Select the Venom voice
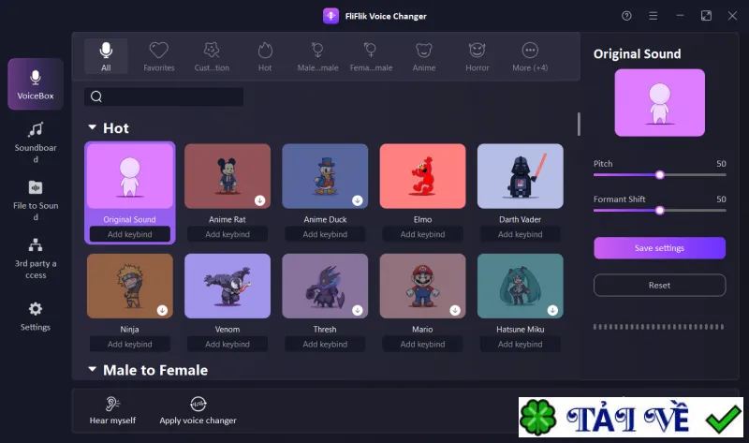Image resolution: width=749 pixels, height=443 pixels. coord(228,286)
